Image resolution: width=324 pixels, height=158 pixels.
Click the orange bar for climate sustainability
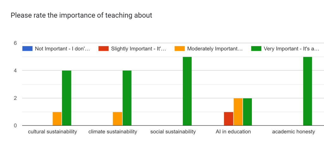click(117, 119)
